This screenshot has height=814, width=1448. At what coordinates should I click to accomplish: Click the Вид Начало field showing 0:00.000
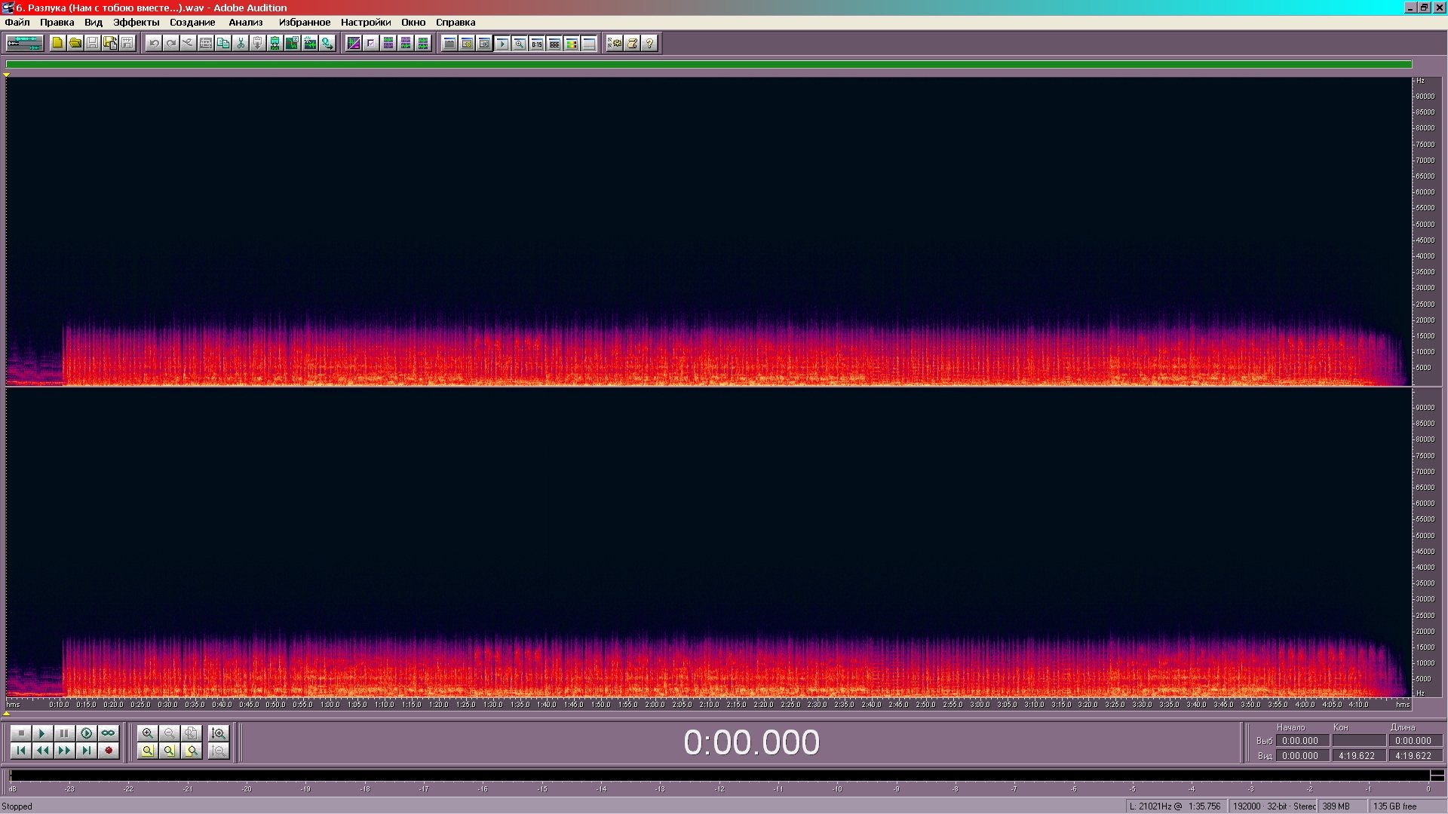coord(1302,756)
